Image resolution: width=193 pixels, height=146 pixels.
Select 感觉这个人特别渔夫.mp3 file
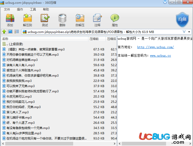59,70
